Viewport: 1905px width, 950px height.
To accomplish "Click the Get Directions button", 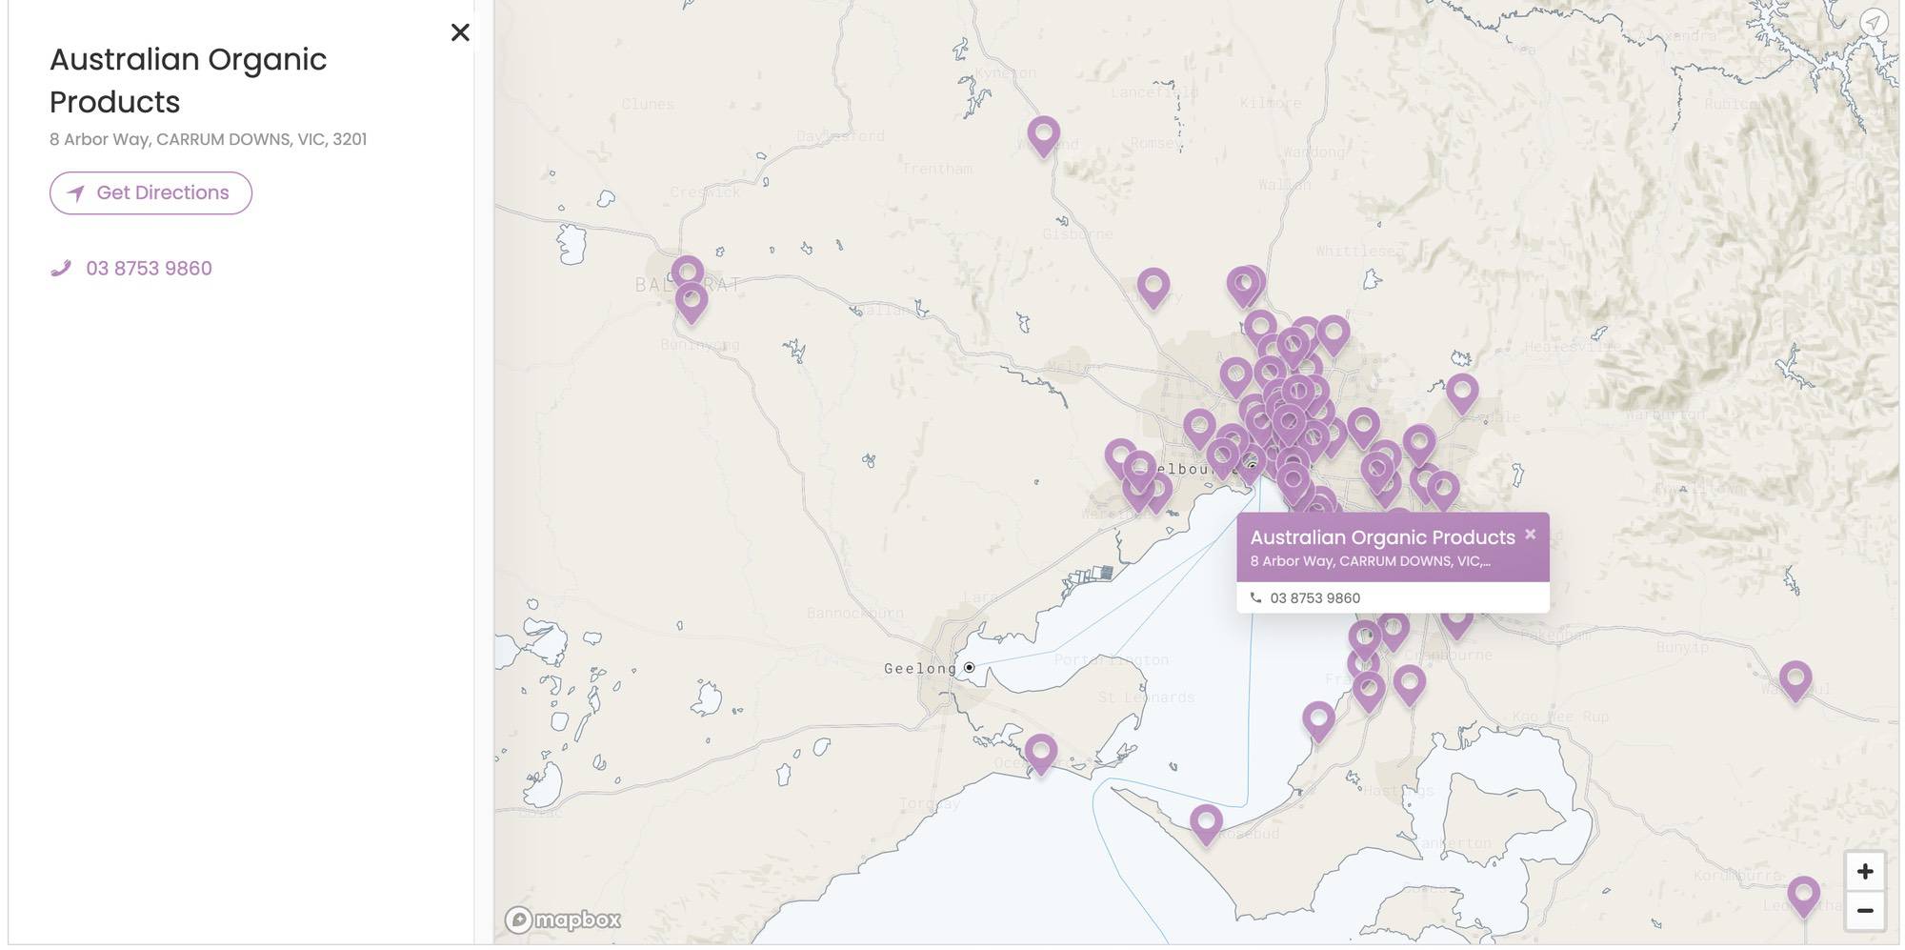I will click(x=150, y=193).
